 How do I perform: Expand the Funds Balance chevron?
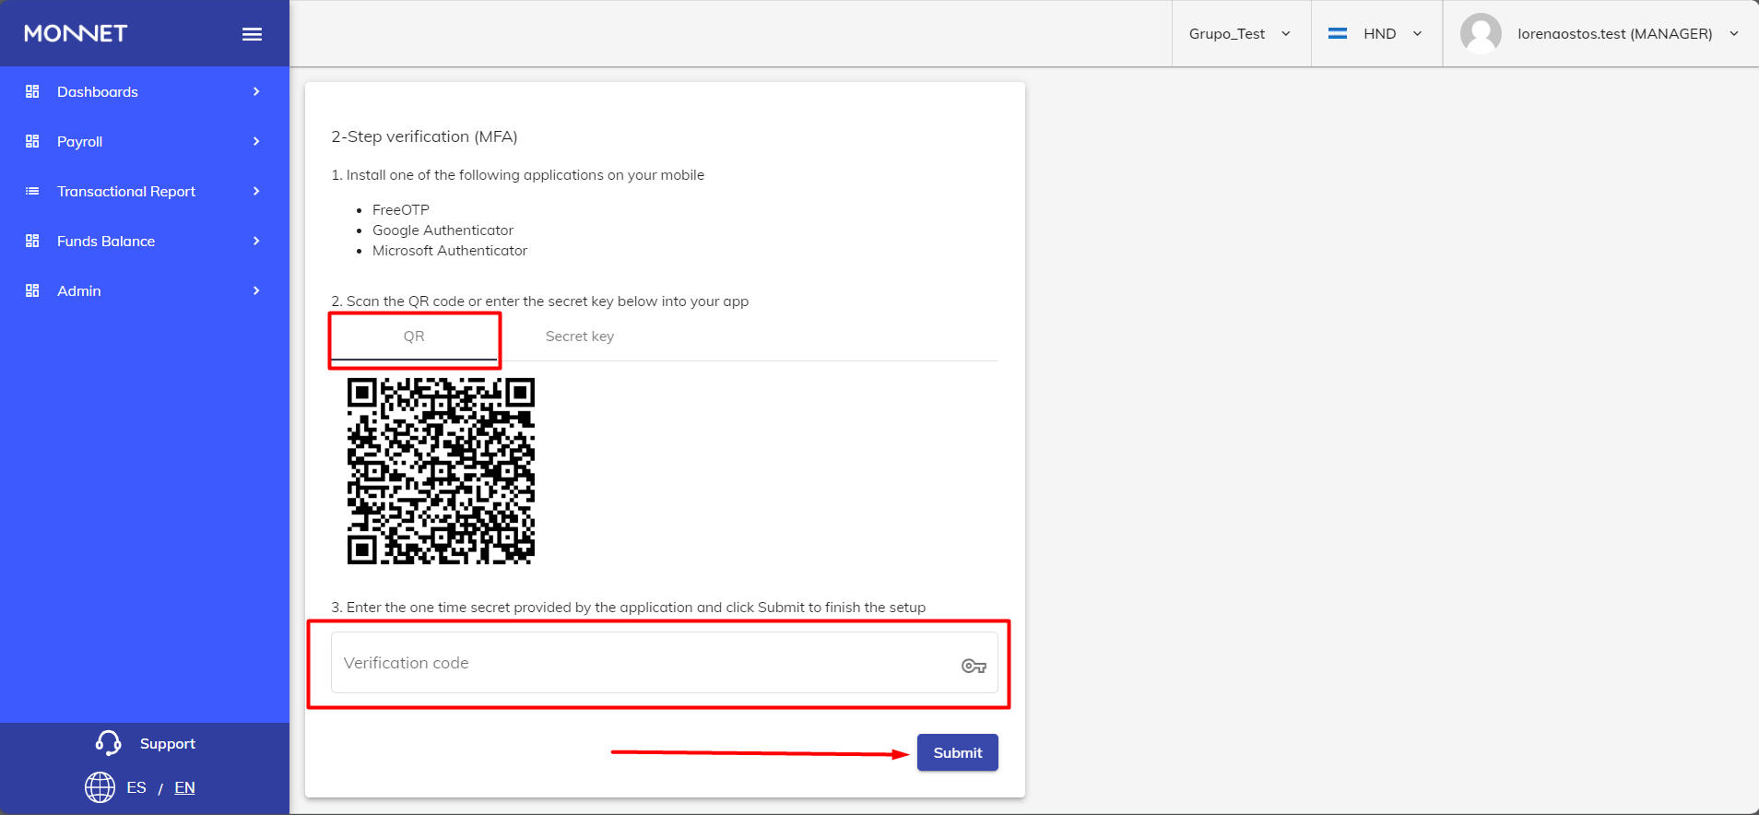[x=256, y=241]
